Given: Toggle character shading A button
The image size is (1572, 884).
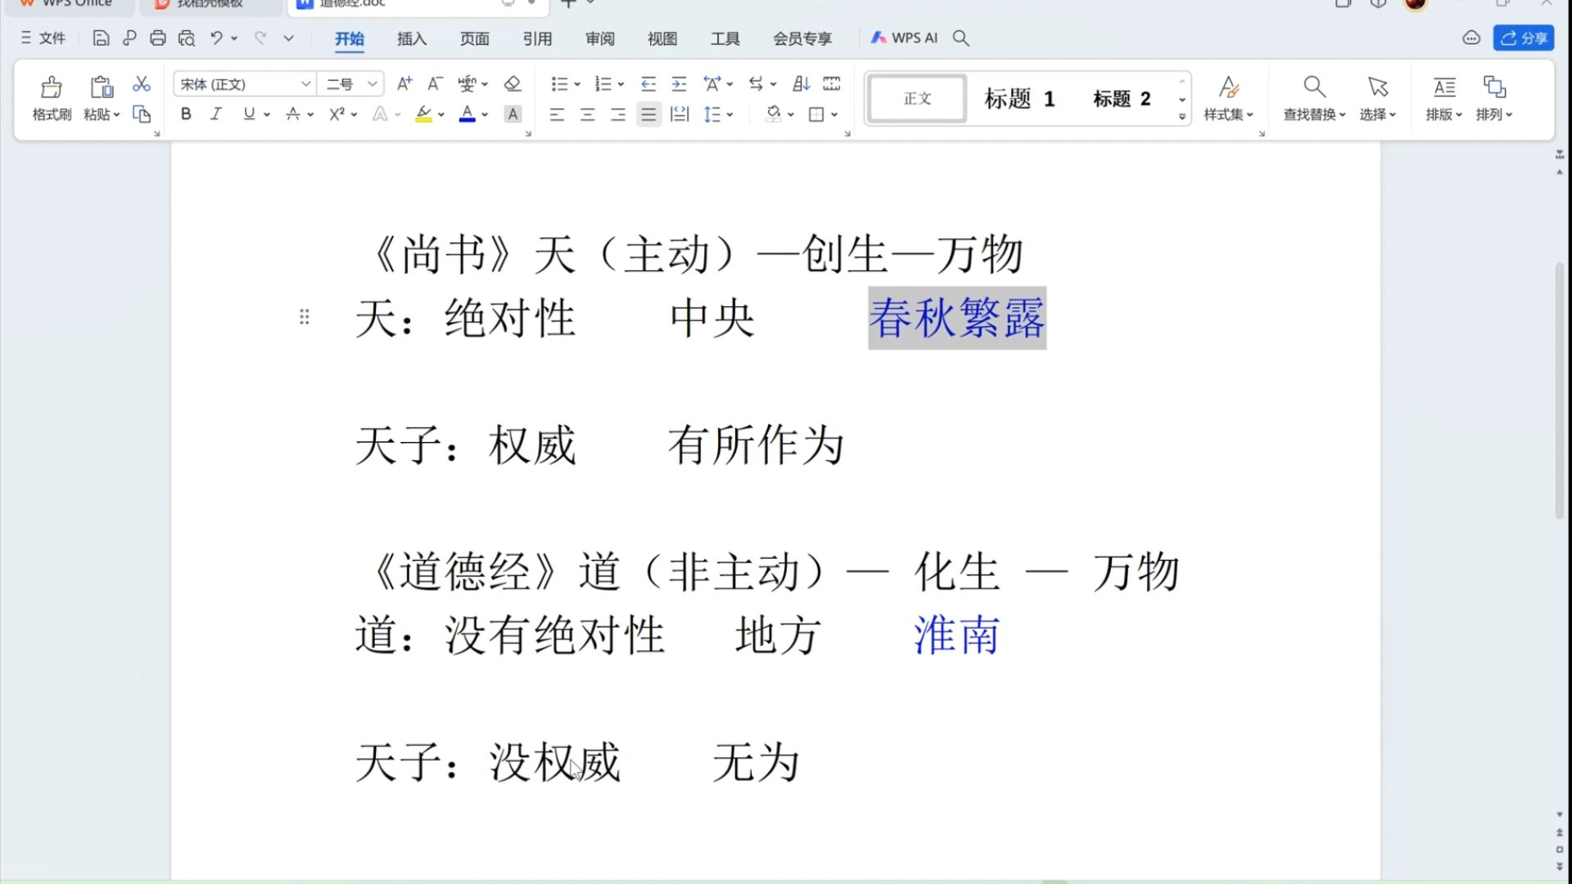Looking at the screenshot, I should click(513, 115).
